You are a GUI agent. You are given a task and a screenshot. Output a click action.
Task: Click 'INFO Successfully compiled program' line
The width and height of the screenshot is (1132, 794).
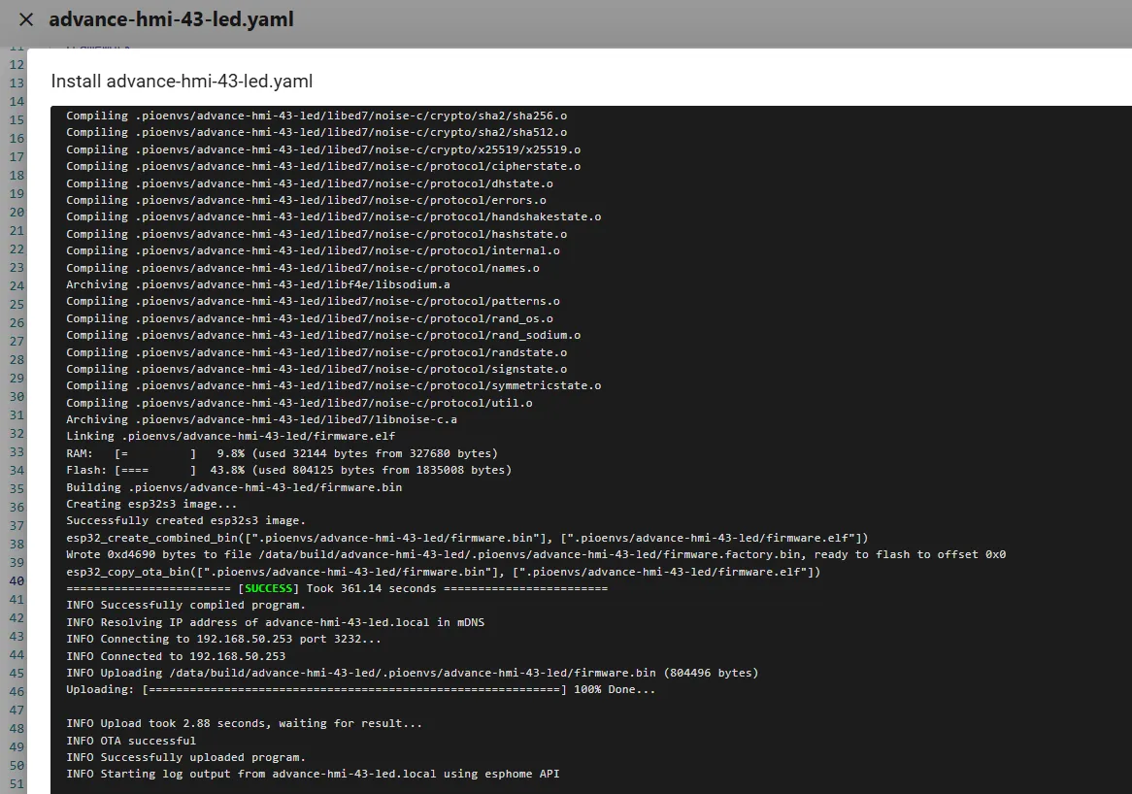tap(185, 605)
